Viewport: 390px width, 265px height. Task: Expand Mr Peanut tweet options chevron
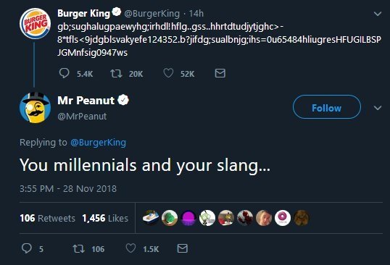(x=378, y=108)
